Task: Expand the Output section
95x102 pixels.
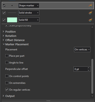Action: pyautogui.click(x=3, y=96)
